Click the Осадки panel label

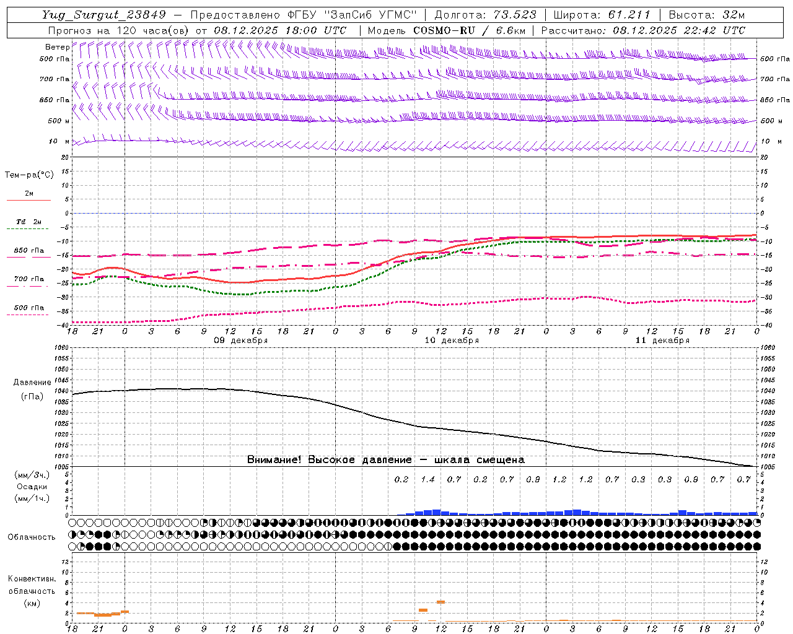tap(32, 487)
